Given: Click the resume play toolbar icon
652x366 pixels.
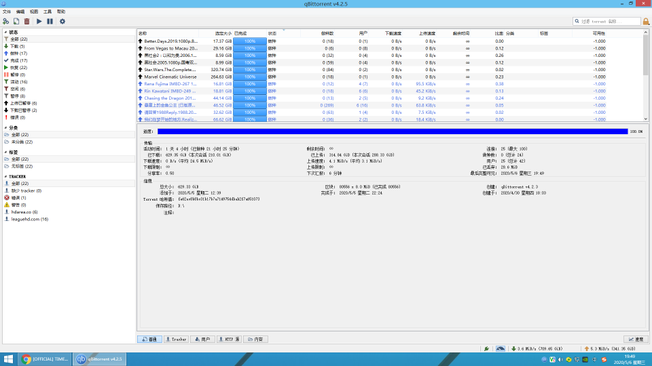Looking at the screenshot, I should 39,21.
